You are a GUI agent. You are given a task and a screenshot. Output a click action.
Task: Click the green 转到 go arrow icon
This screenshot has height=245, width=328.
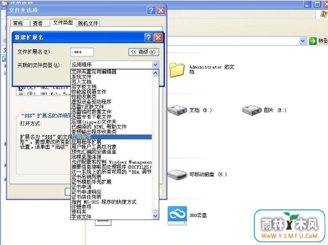coord(313,41)
